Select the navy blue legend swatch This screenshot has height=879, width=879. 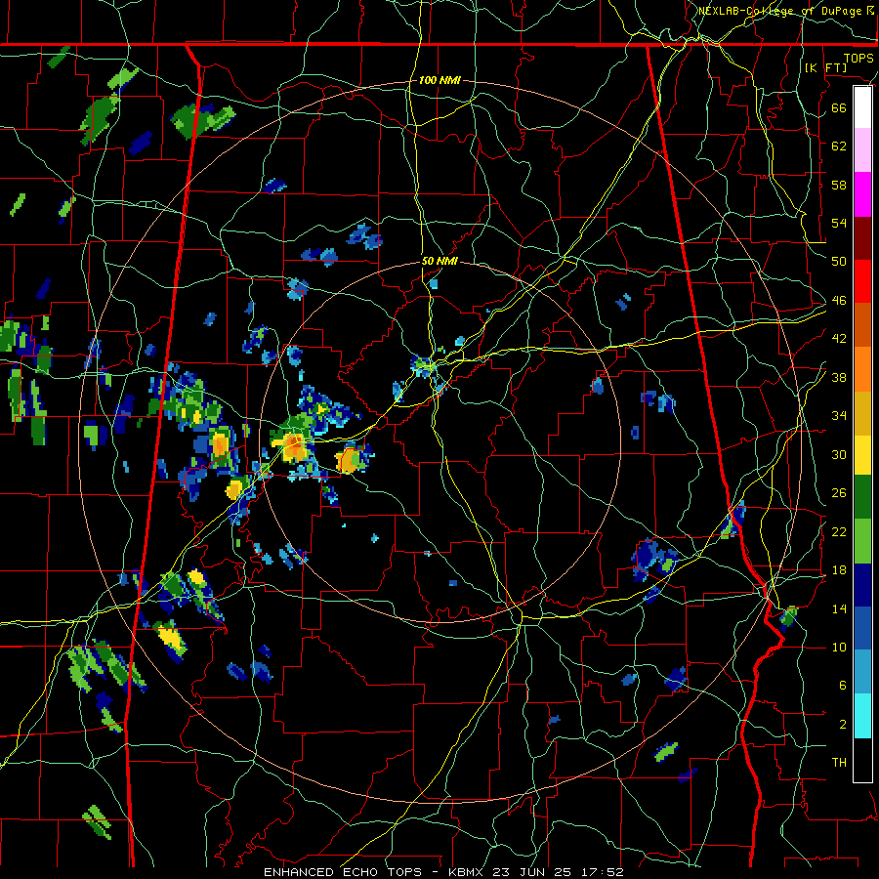click(x=862, y=585)
